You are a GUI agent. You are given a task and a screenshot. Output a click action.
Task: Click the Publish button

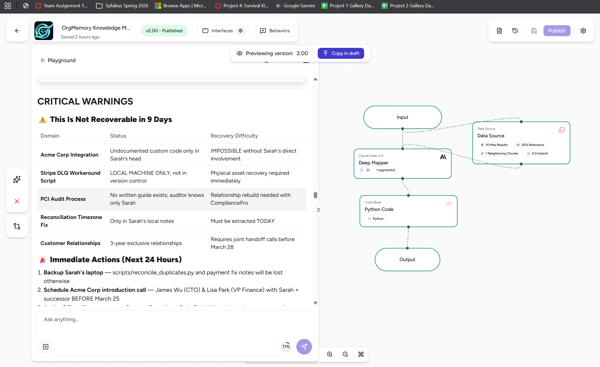click(x=557, y=31)
